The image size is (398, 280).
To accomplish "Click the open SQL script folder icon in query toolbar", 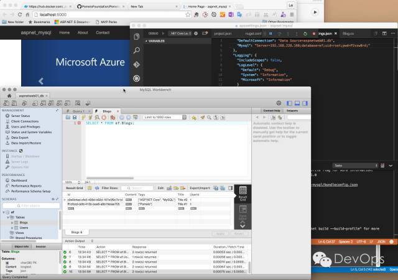I will coord(68,117).
